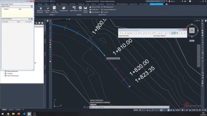Collapse the Design Criteria section

32,6
